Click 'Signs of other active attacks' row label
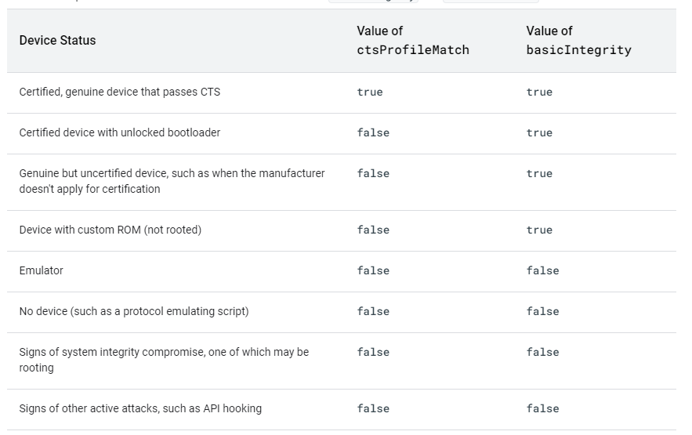The width and height of the screenshot is (692, 435). (x=140, y=408)
